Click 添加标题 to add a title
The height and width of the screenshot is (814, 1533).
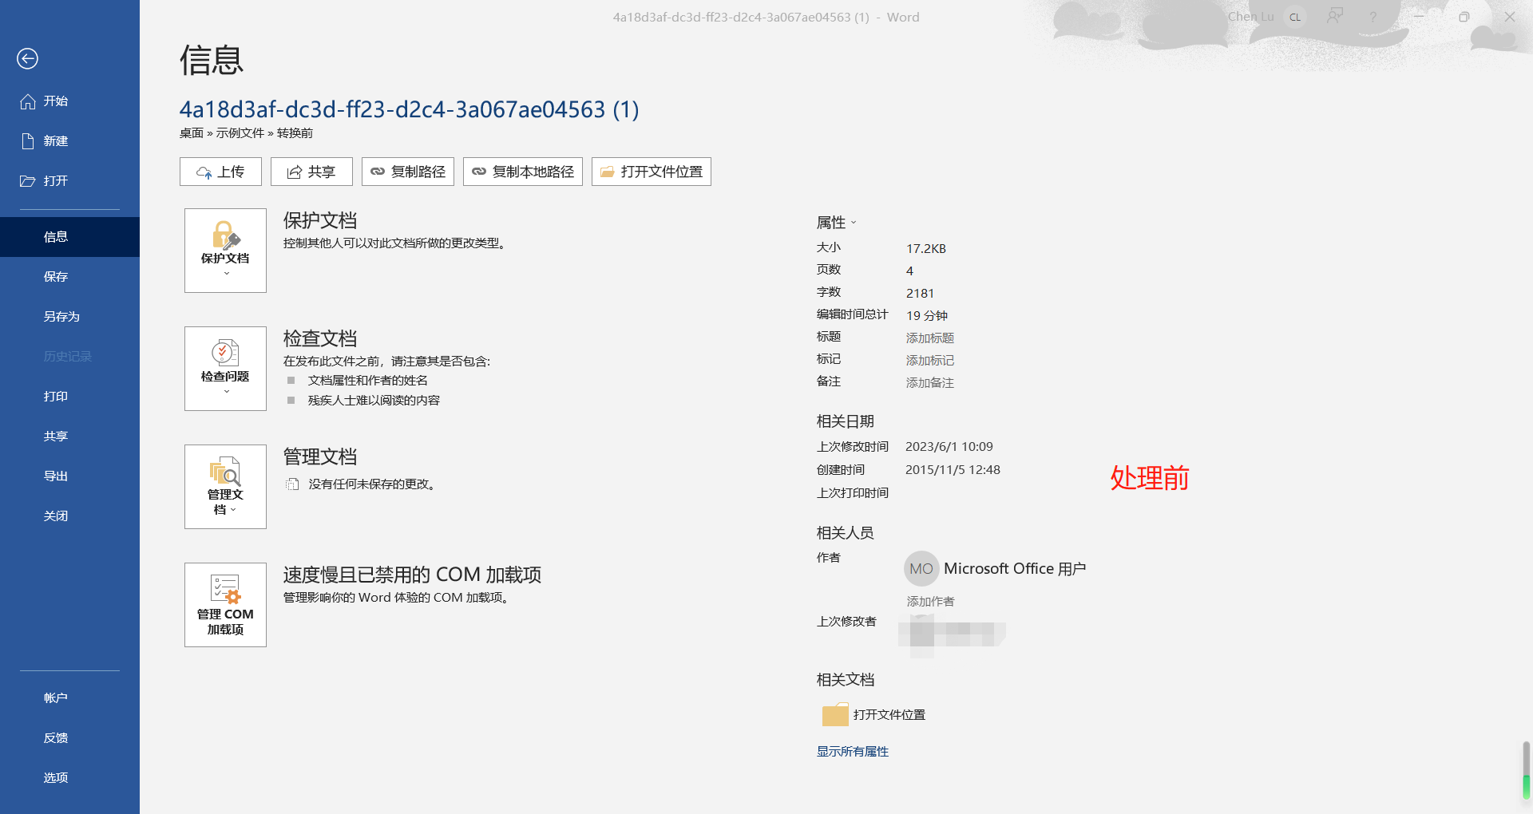coord(929,338)
